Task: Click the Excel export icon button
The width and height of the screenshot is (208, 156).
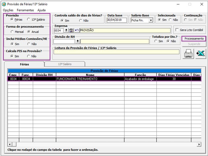Action: coord(201,54)
